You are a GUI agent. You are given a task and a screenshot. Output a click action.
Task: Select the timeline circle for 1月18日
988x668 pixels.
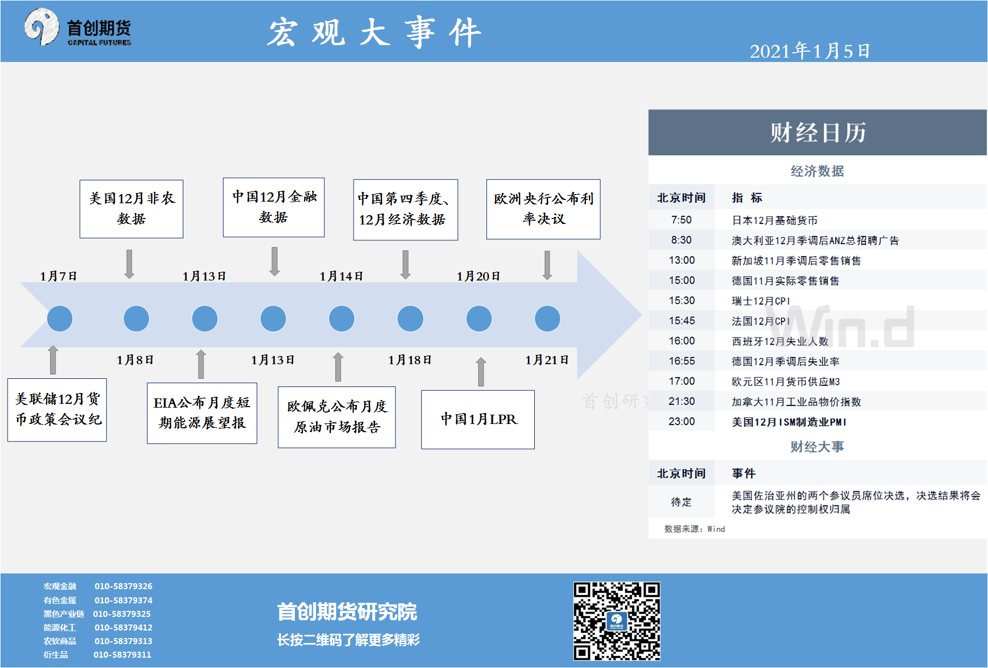410,319
